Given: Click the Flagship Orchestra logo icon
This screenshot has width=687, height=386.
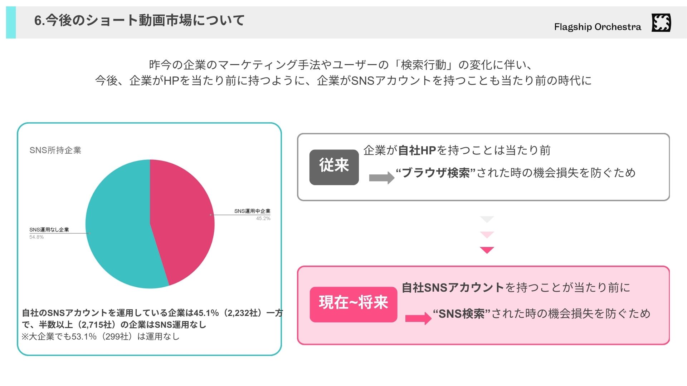Looking at the screenshot, I should 661,23.
